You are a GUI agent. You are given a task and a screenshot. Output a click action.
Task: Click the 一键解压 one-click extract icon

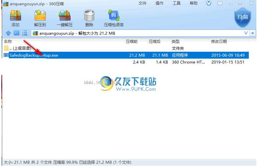click(65, 15)
